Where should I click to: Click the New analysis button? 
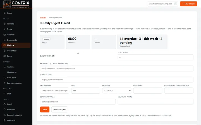click(x=188, y=4)
